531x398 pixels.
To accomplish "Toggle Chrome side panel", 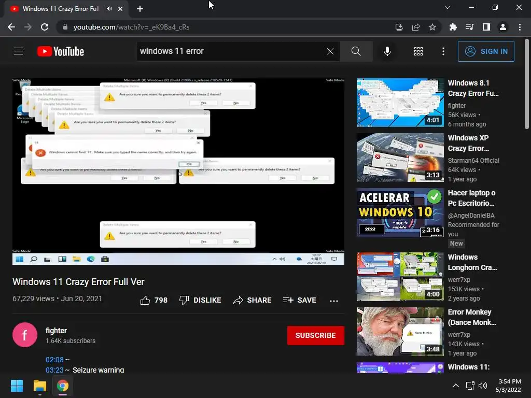I will tap(486, 27).
